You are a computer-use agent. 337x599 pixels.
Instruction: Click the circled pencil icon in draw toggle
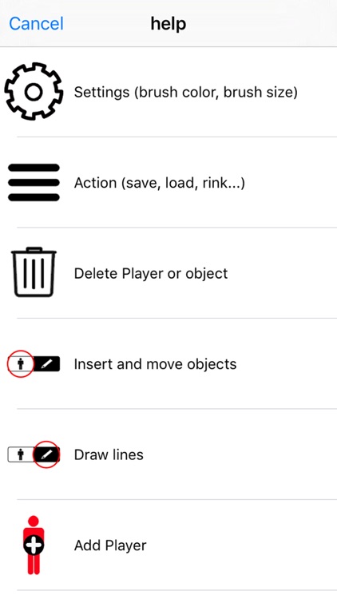pyautogui.click(x=46, y=454)
